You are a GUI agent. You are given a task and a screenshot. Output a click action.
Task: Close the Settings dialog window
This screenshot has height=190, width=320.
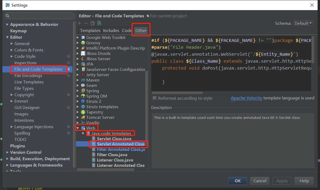point(312,5)
